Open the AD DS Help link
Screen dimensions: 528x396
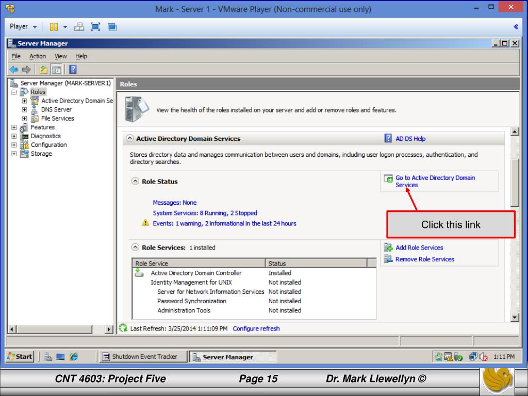(x=410, y=139)
